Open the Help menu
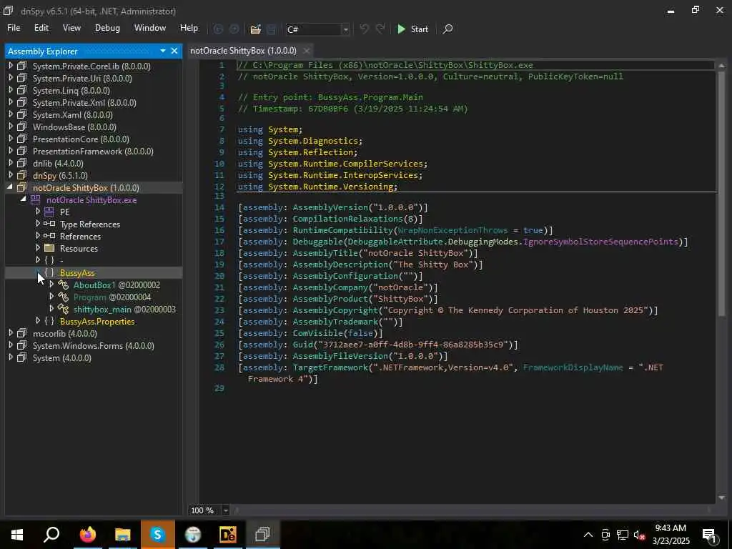 pos(189,28)
